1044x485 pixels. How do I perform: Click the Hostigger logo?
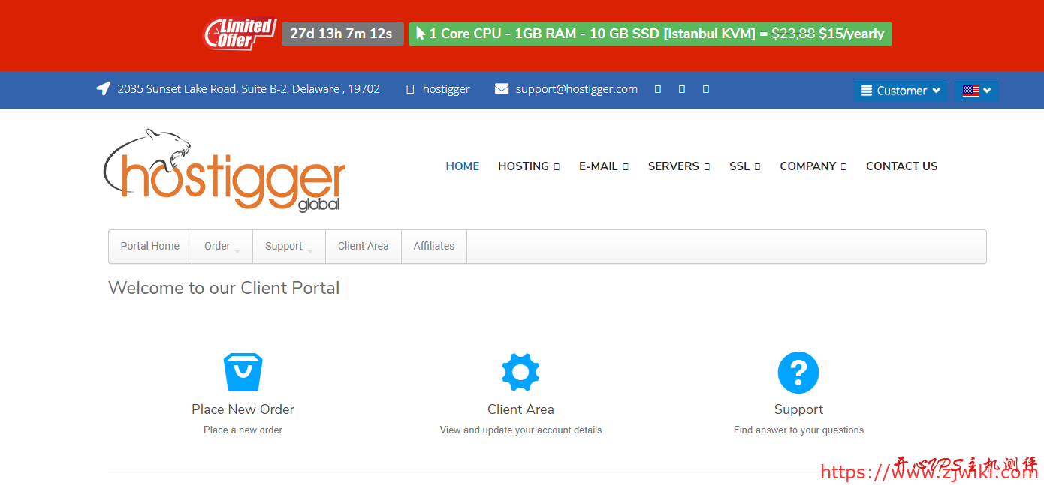(224, 169)
